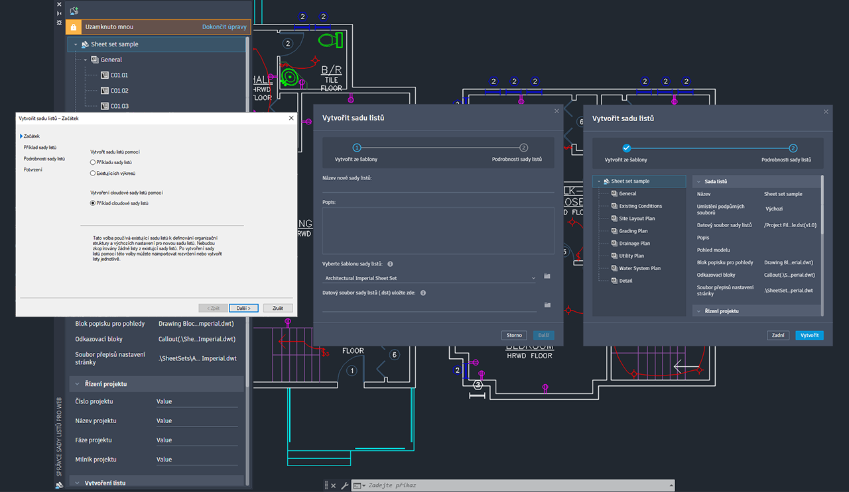Collapse the General subset in sheet tree
Screen dimensions: 849x492
[x=86, y=60]
